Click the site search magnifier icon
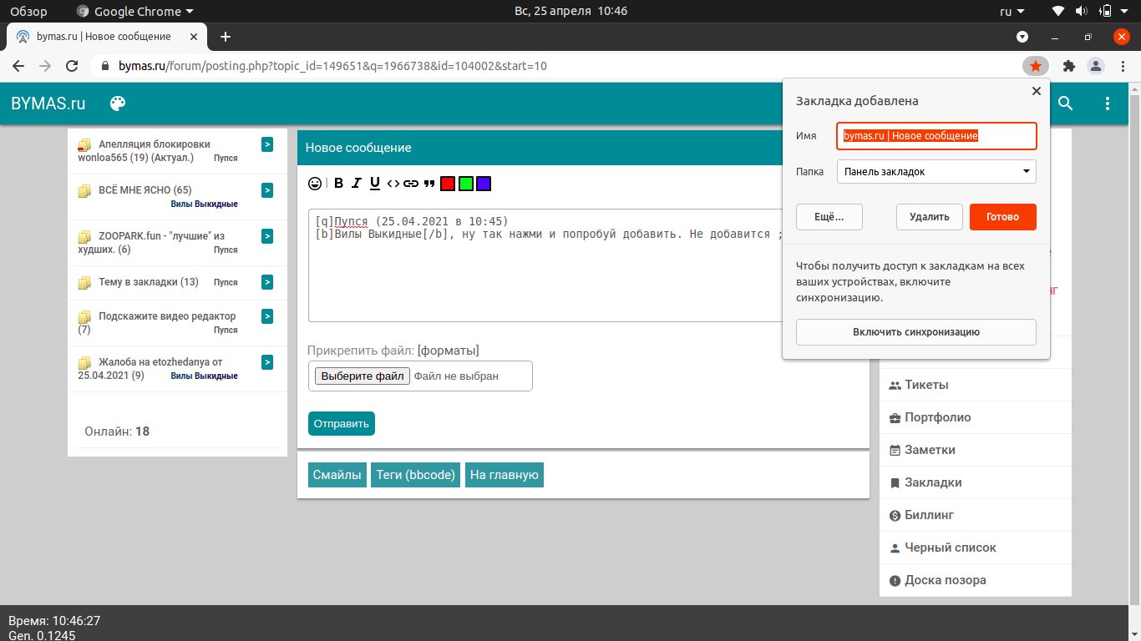 [1065, 103]
